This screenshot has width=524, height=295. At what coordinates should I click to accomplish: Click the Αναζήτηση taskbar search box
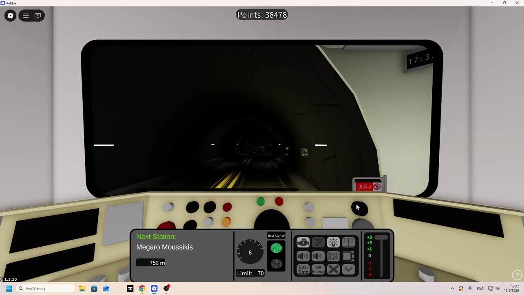click(x=46, y=288)
